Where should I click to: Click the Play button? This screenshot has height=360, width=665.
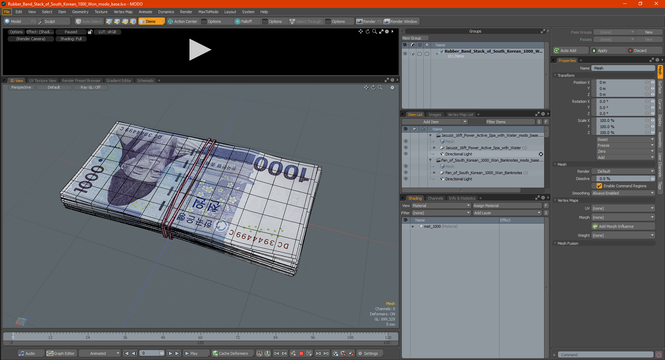pyautogui.click(x=196, y=353)
